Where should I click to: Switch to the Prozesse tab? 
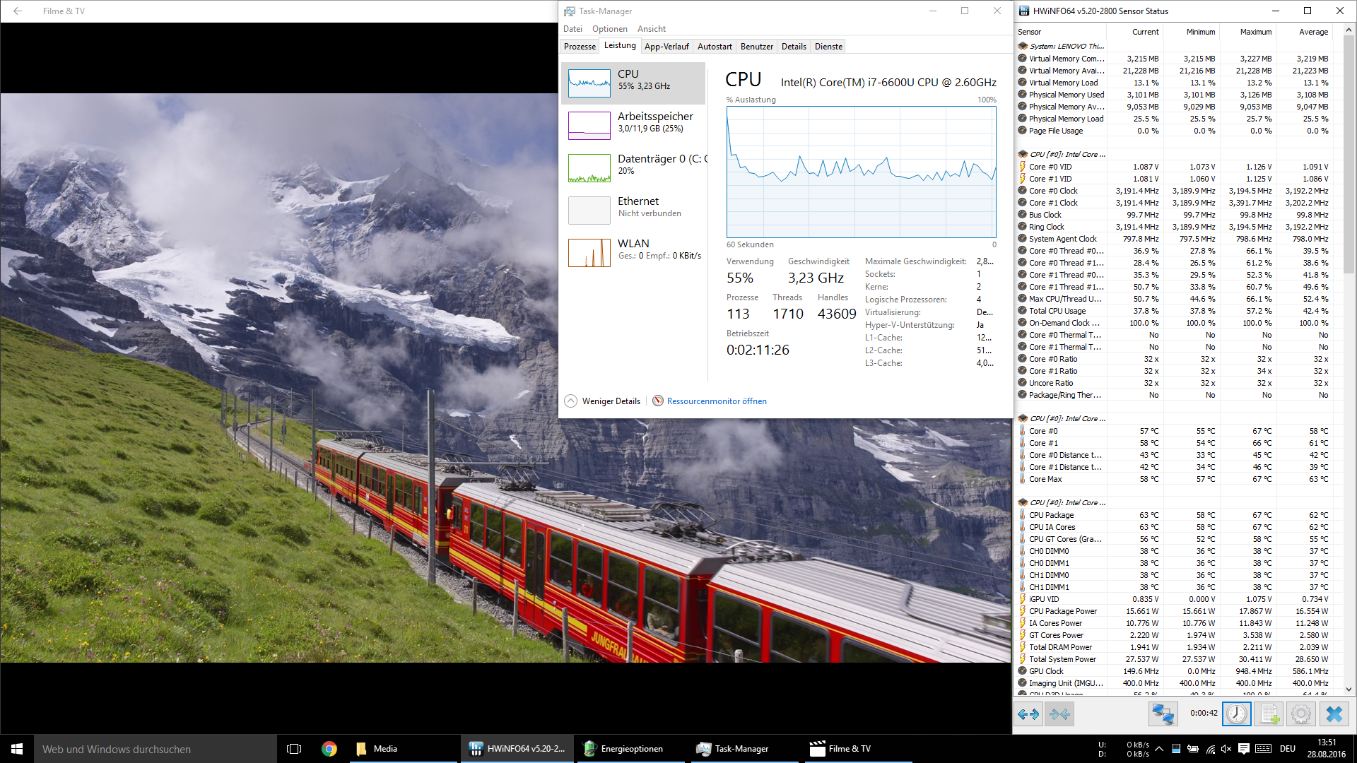[580, 47]
